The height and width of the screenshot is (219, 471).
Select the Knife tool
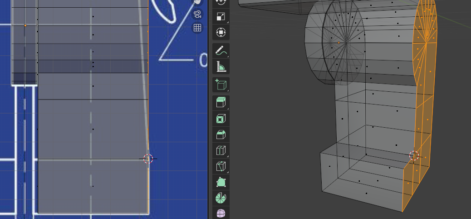click(221, 166)
